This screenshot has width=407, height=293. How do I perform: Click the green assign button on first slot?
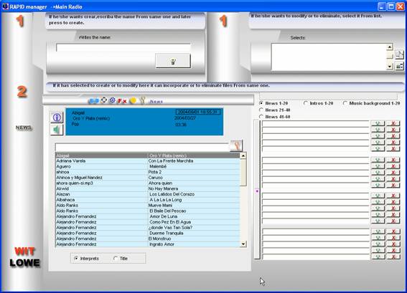378,123
